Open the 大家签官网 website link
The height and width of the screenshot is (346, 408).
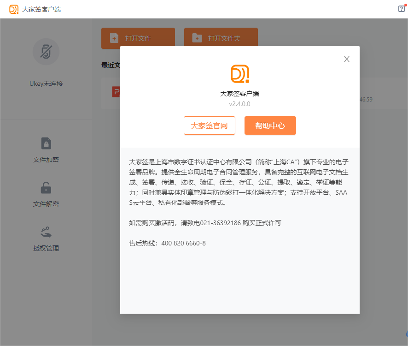[210, 125]
